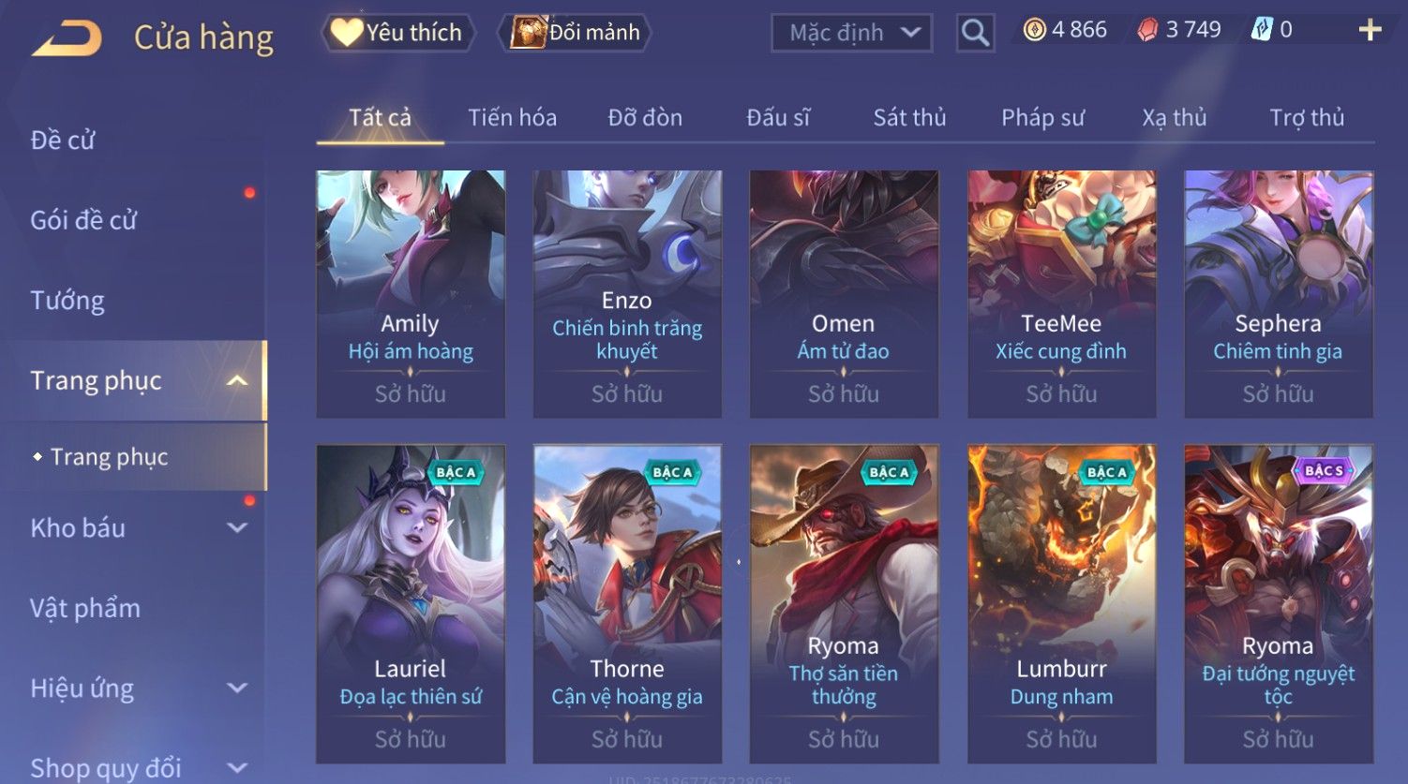Tap the red gem currency icon
The height and width of the screenshot is (784, 1408).
pyautogui.click(x=1147, y=30)
